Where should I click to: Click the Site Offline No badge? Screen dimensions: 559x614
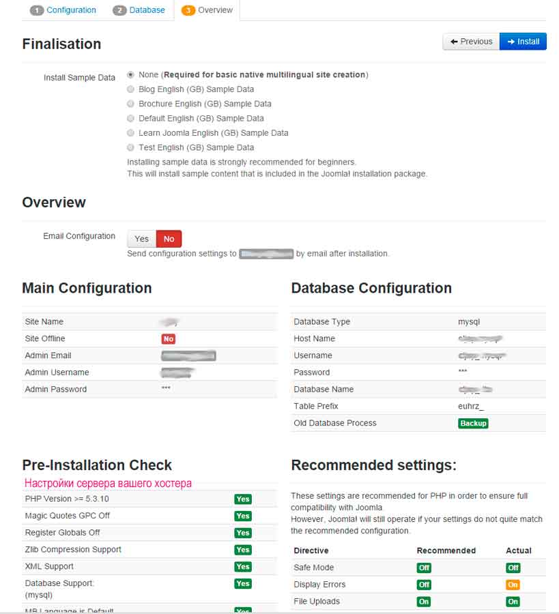169,339
